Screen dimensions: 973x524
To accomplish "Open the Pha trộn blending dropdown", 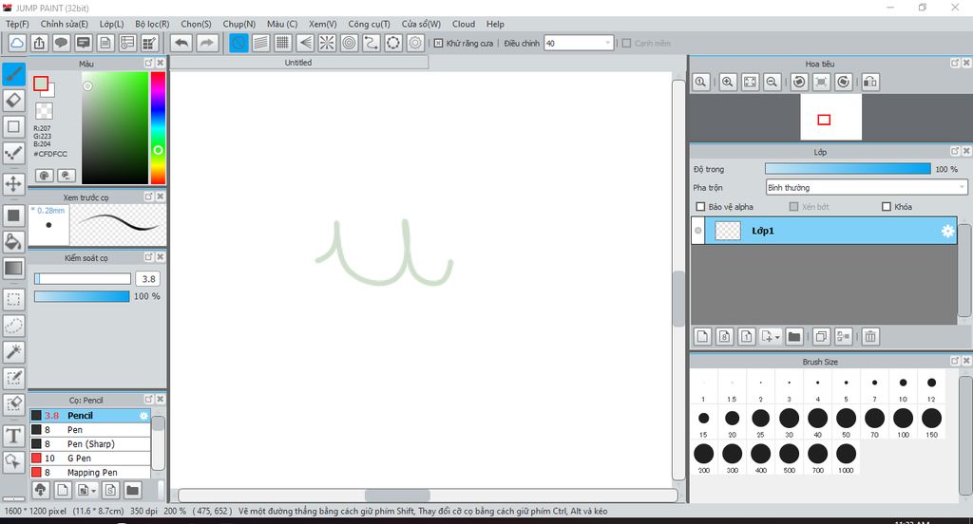I will (867, 187).
